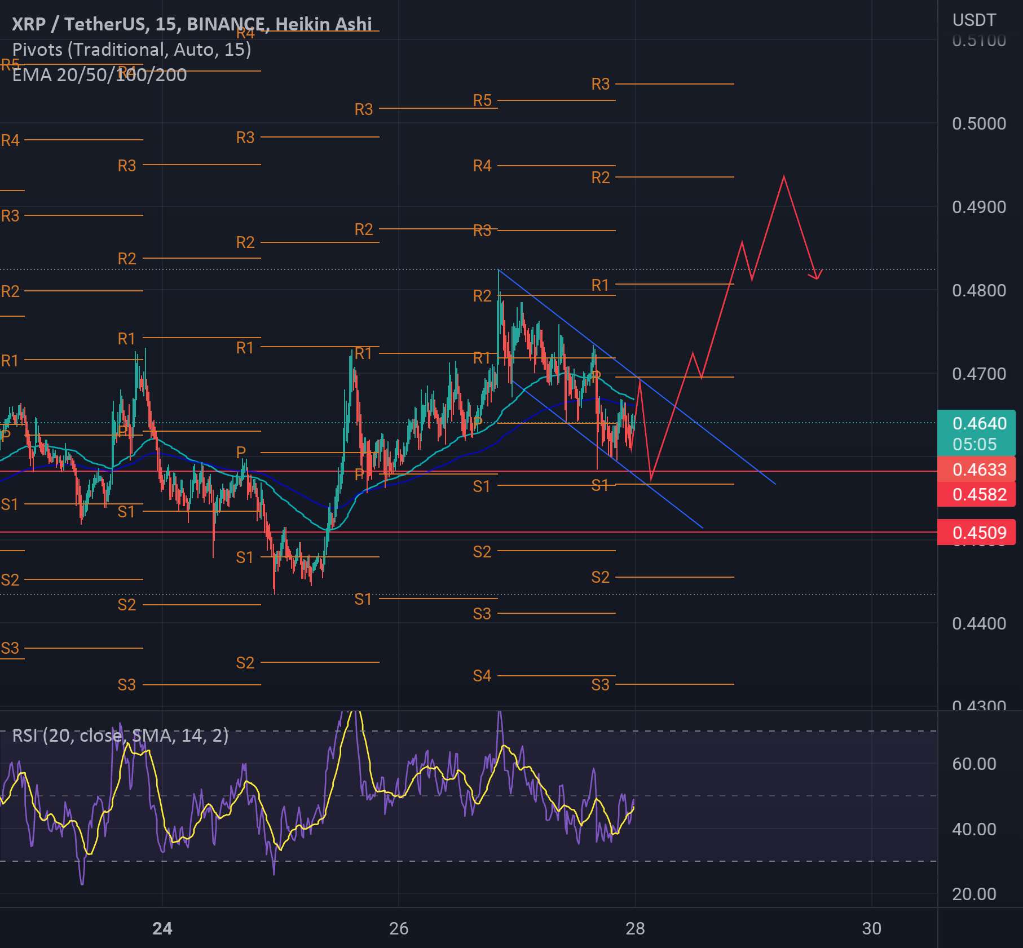Click the XRP / TetherUS chart title

pyautogui.click(x=192, y=24)
